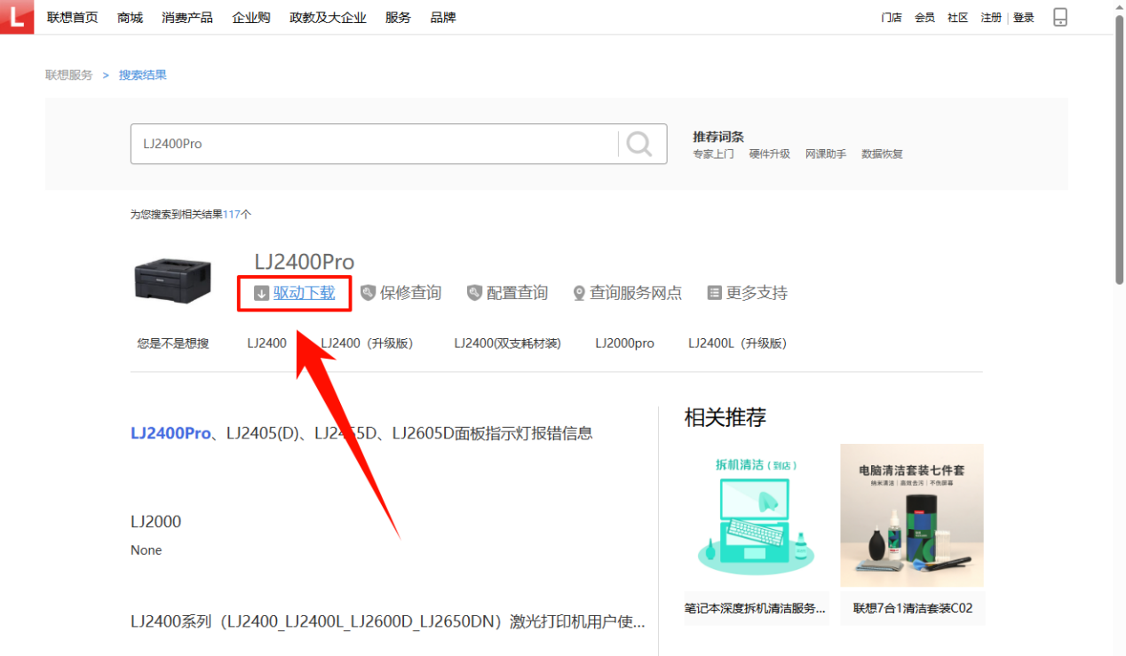Viewport: 1126px width, 656px height.
Task: Select 企业购 from the top menu
Action: coord(251,16)
